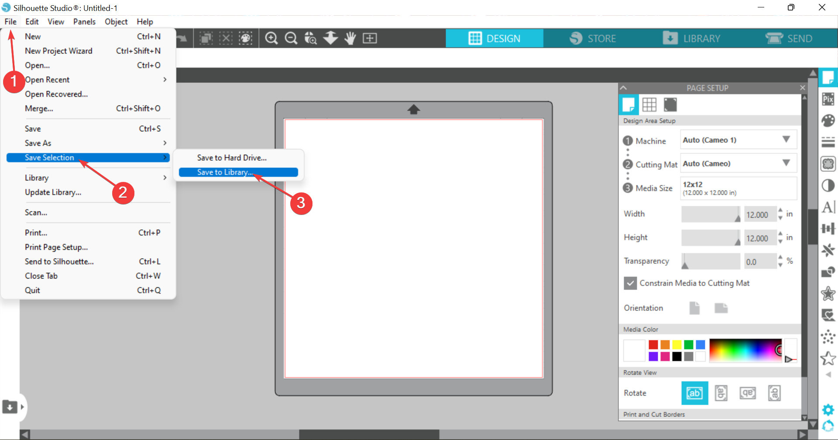
Task: Click the Zoom Out magnifier icon
Action: click(291, 38)
